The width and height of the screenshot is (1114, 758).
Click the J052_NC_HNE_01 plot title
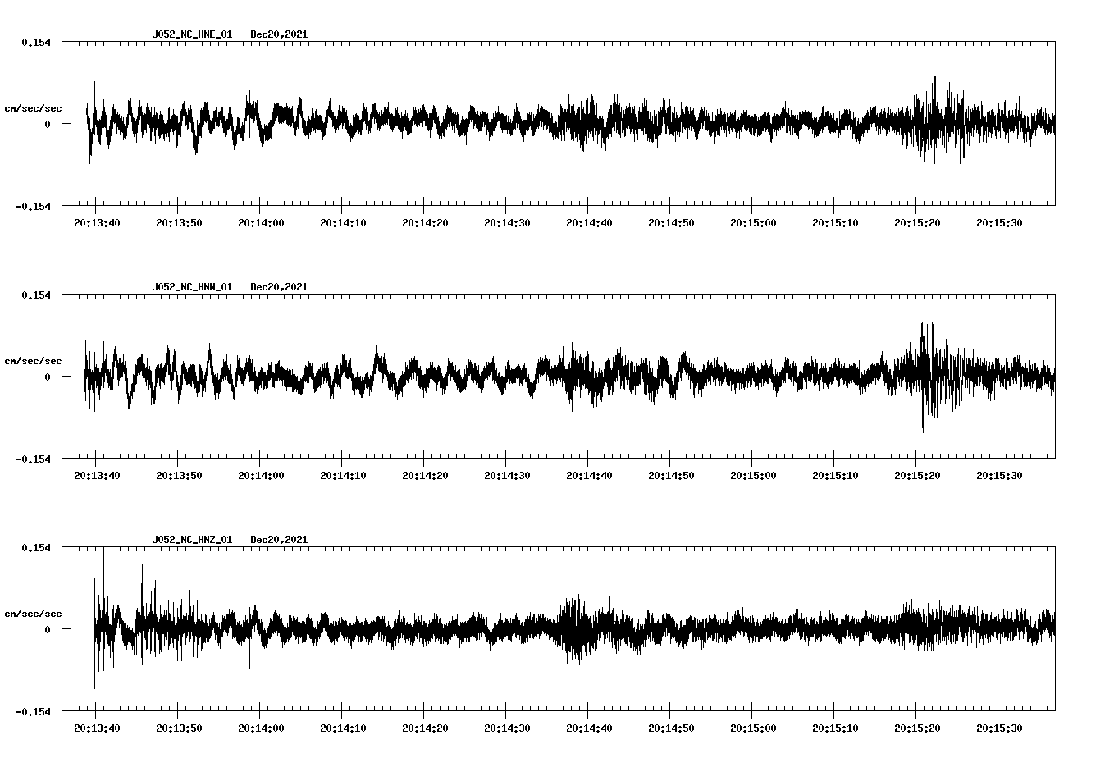192,34
